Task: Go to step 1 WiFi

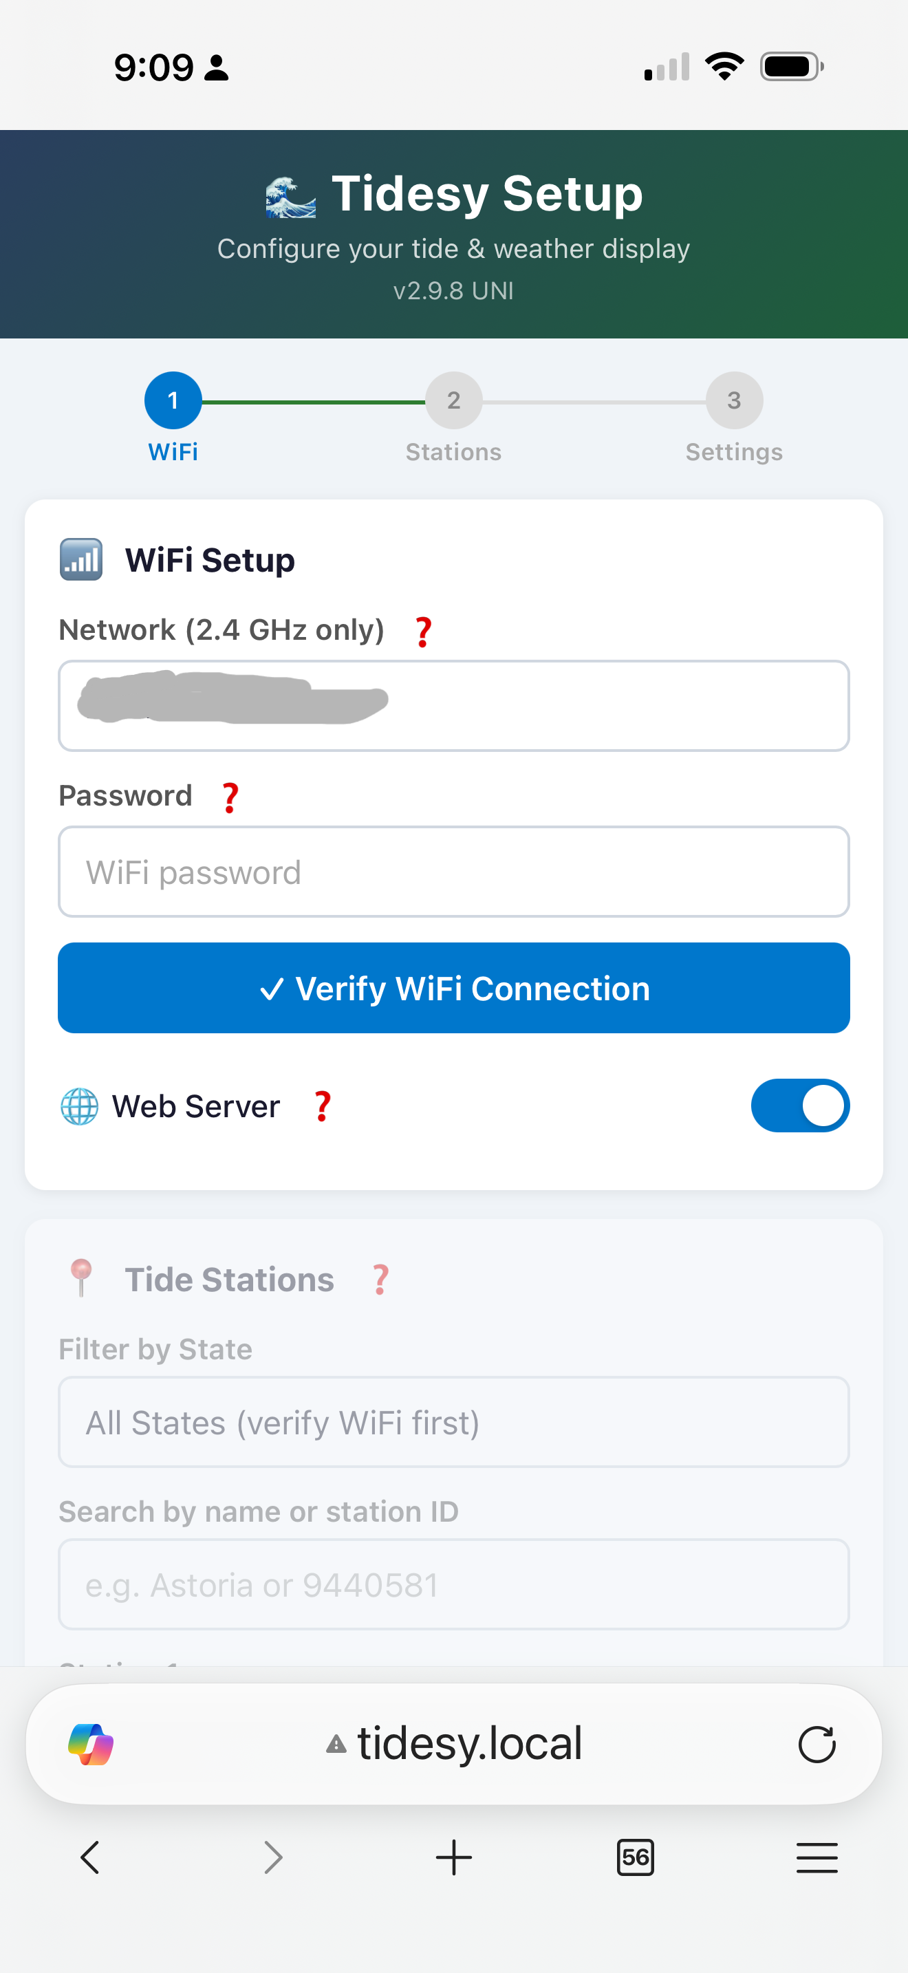Action: pyautogui.click(x=173, y=400)
